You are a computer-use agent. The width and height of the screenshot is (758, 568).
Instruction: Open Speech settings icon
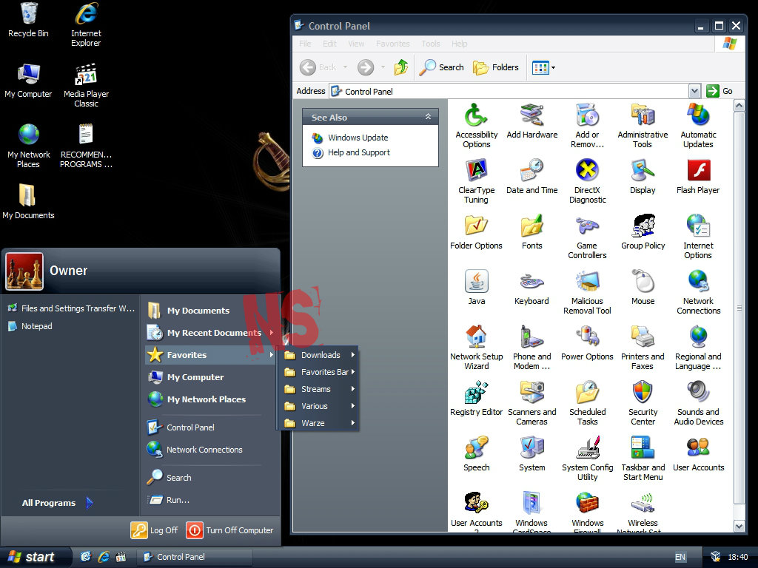click(x=476, y=455)
